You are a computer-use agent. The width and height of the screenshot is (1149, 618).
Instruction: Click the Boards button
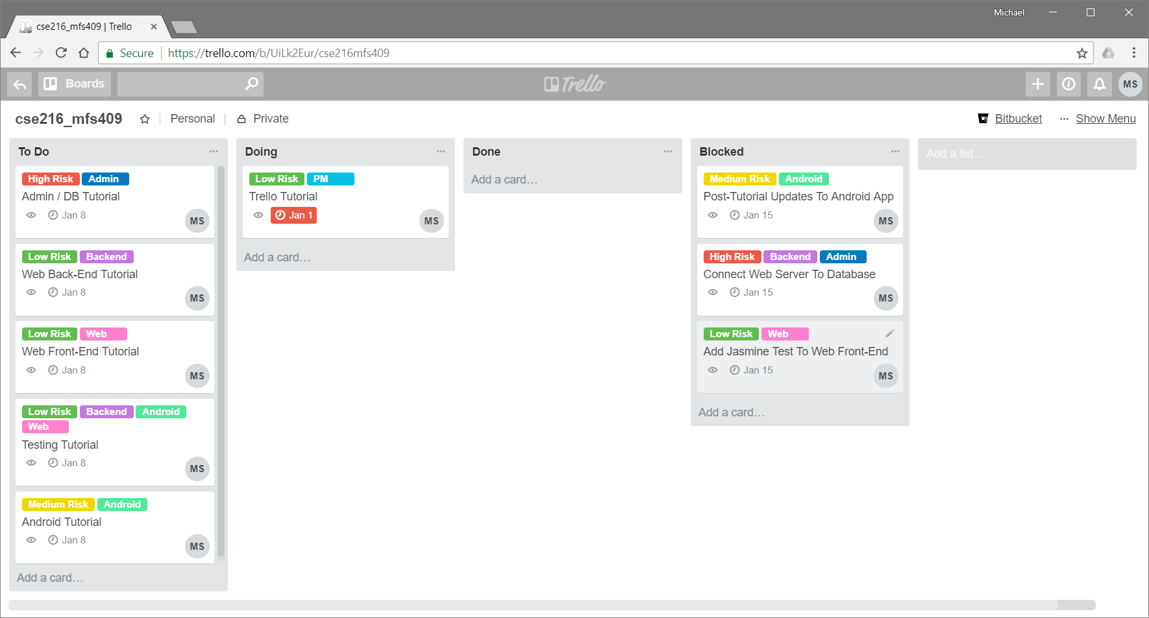(x=74, y=84)
